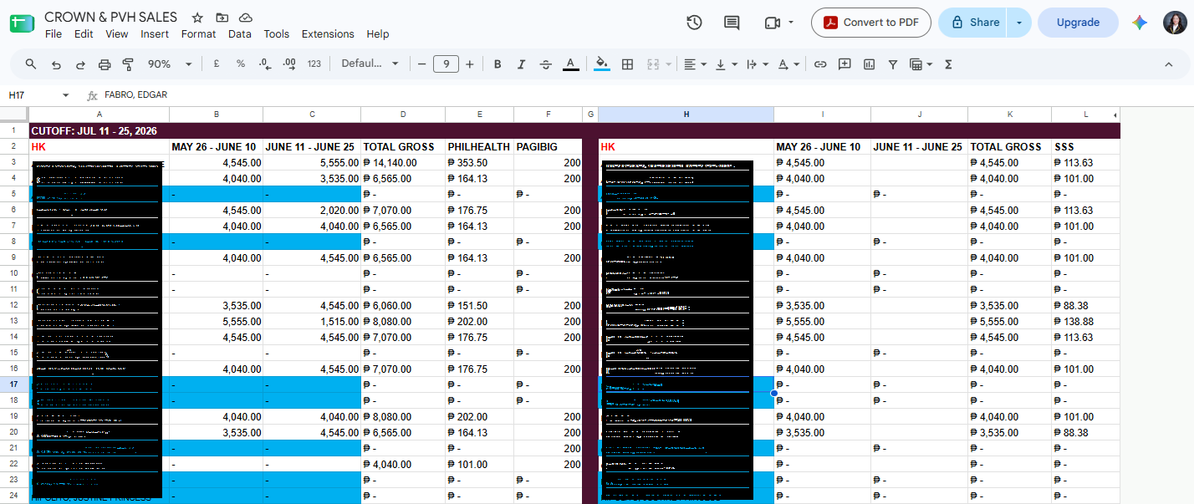Star the CROWN & PVH SALES document
Screen dimensions: 1194x504
(197, 18)
